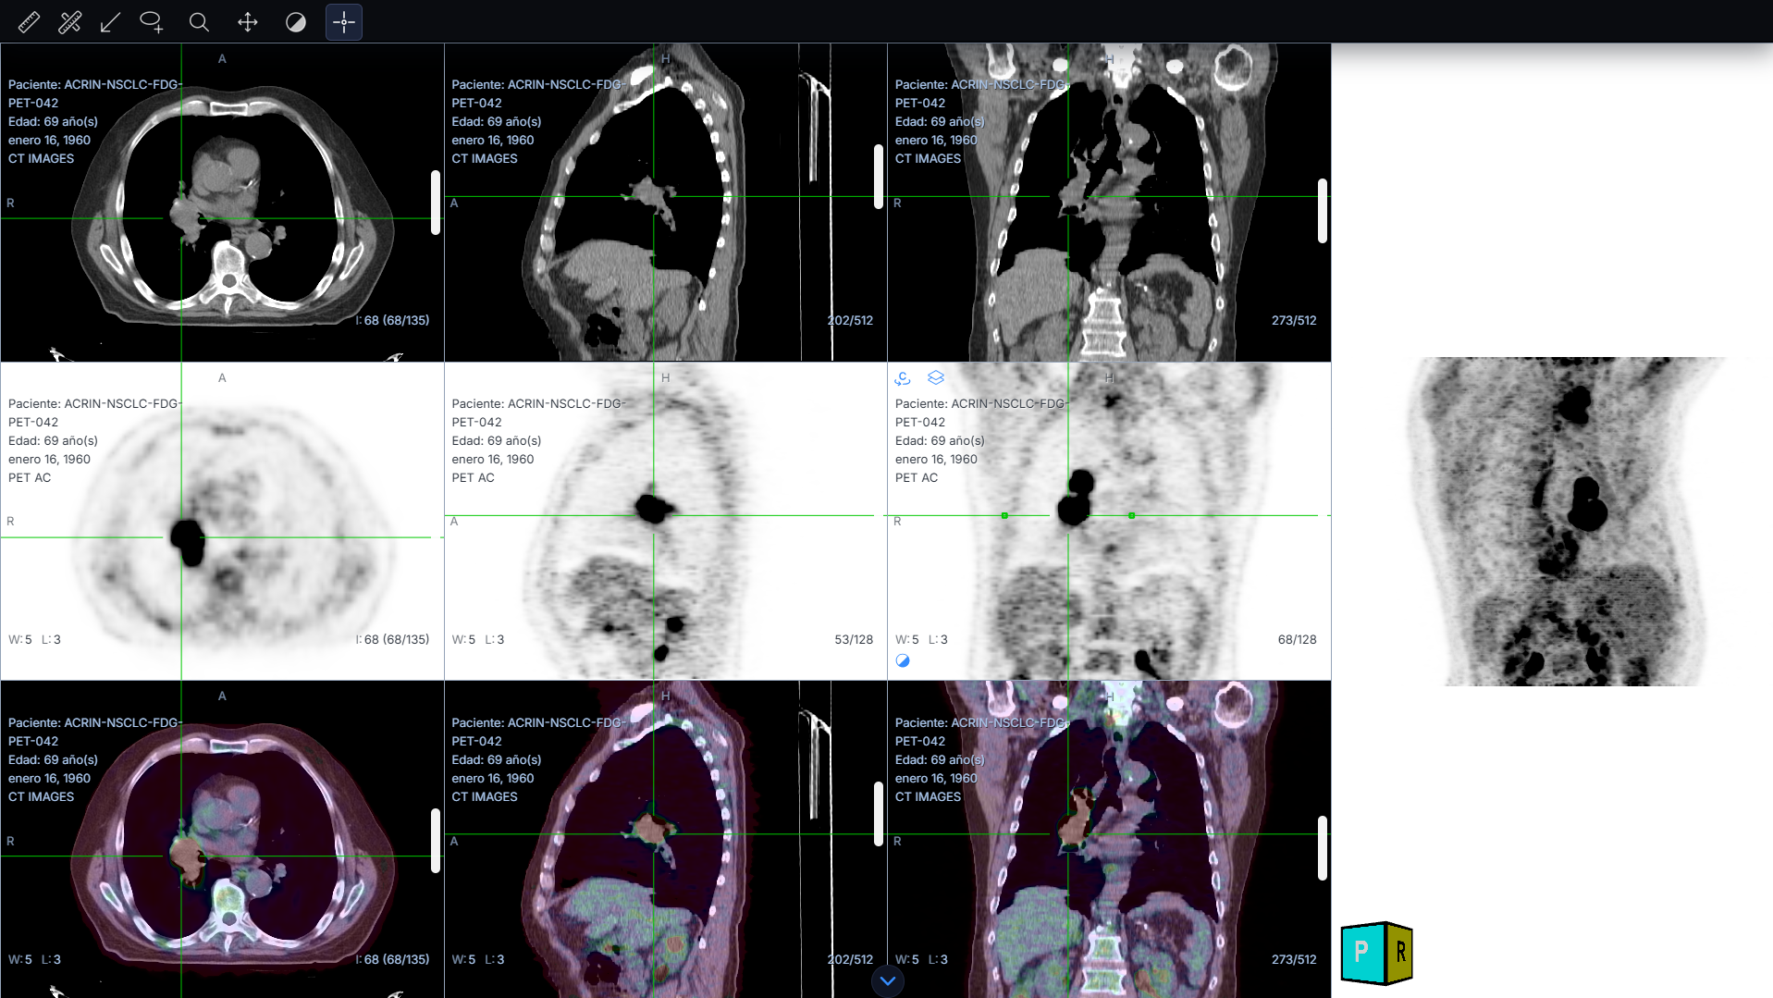
Task: Click the coronal fusion viewport scrollbar handle
Action: point(1323,848)
